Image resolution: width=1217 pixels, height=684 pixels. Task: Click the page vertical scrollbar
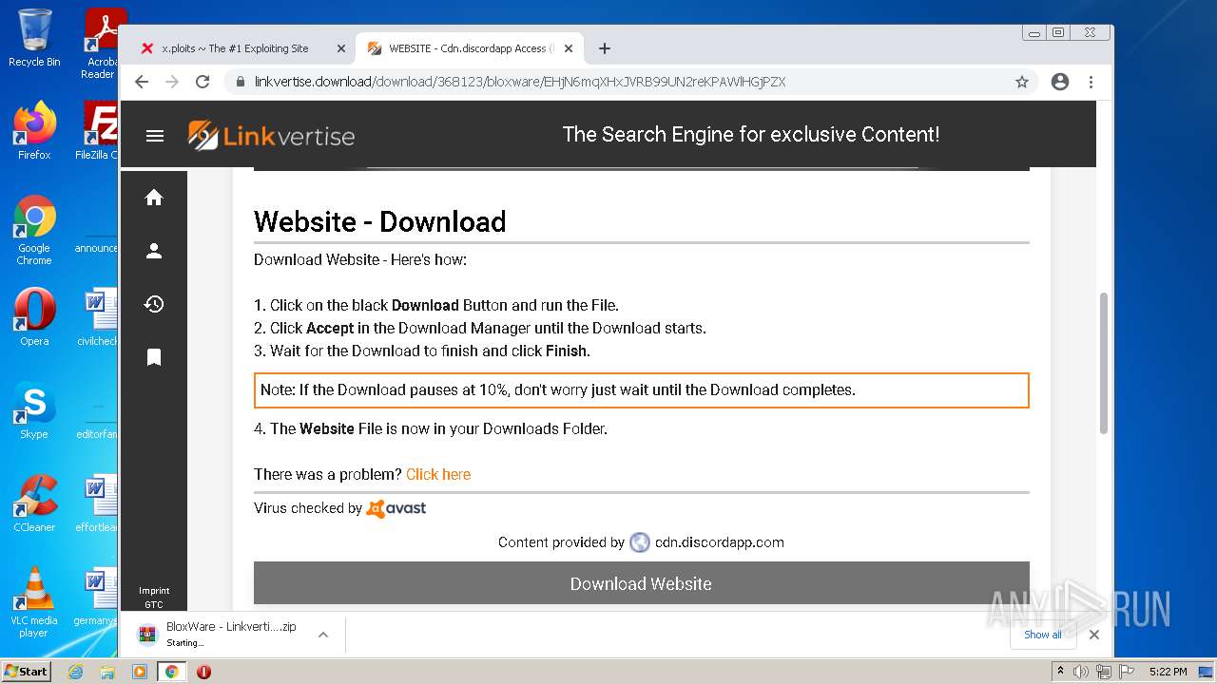[1104, 363]
